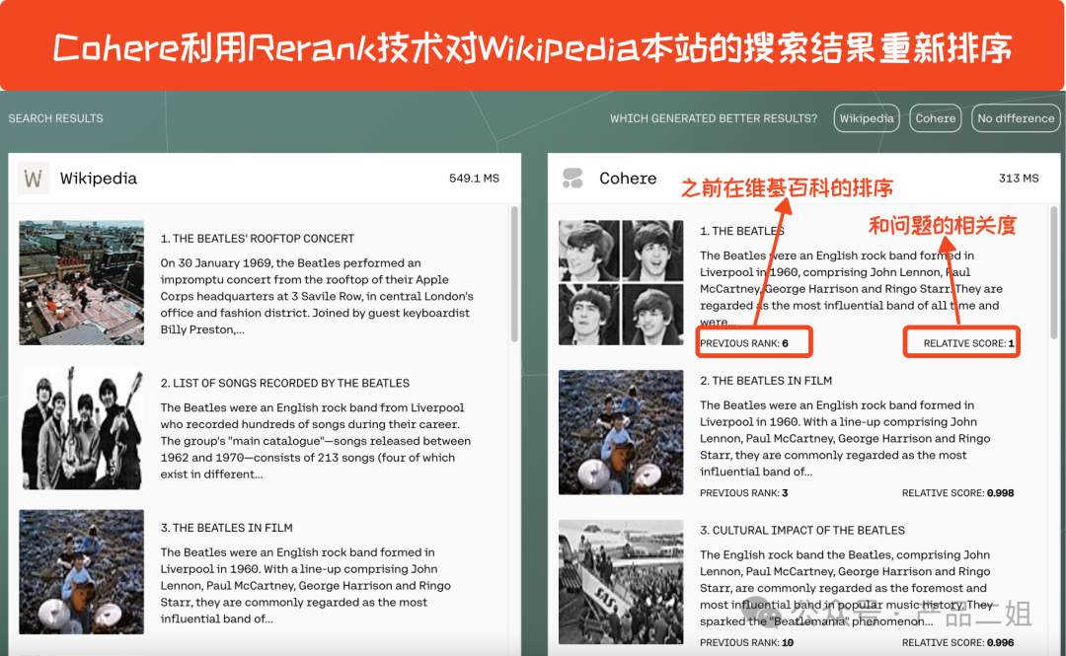The image size is (1066, 656).
Task: Click the SEARCH RESULTS heading
Action: click(55, 118)
